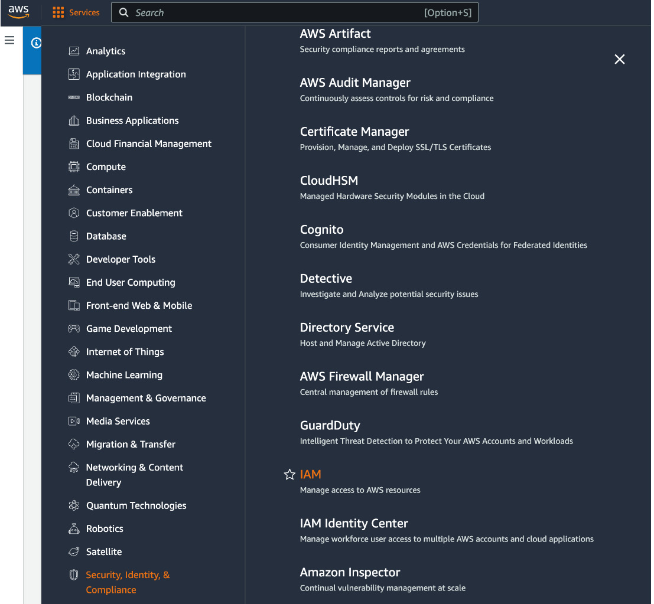The image size is (654, 604).
Task: Click the Robotics icon
Action: (74, 528)
